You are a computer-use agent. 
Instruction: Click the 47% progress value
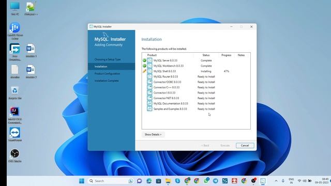227,71
